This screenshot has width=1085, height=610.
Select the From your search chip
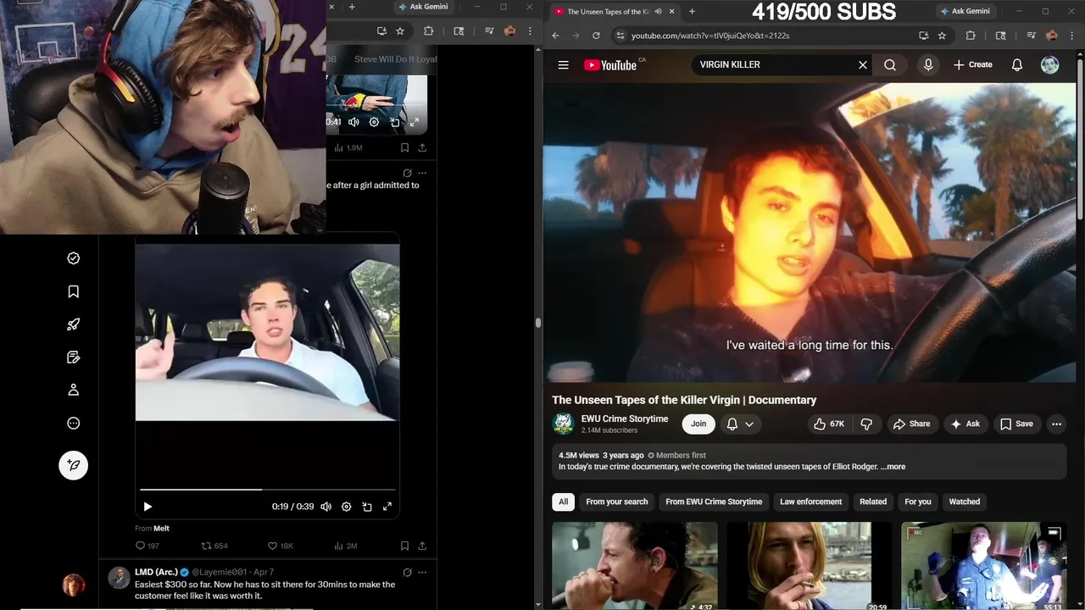point(617,502)
